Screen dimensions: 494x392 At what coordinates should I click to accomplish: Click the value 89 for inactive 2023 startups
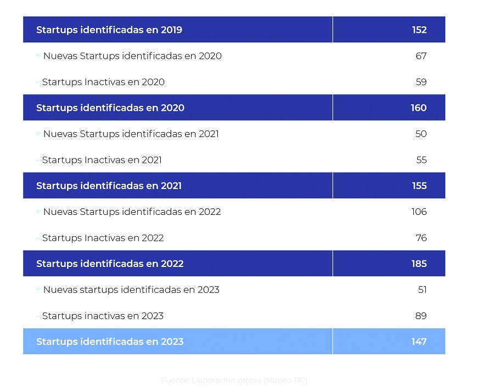[421, 316]
